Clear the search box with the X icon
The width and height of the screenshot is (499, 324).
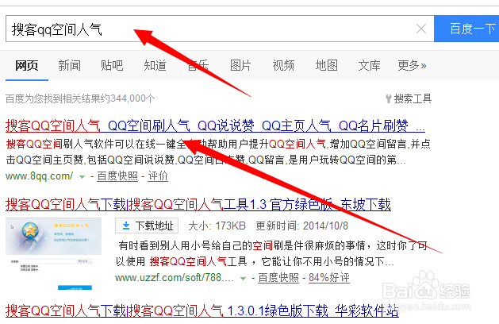pos(421,29)
